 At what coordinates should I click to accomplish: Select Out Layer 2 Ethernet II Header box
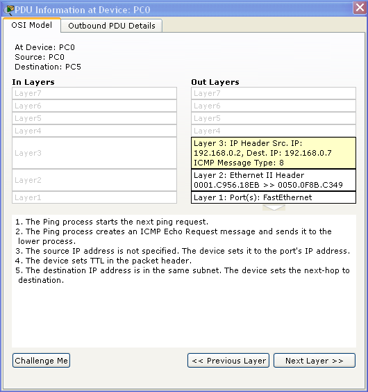[x=274, y=180]
